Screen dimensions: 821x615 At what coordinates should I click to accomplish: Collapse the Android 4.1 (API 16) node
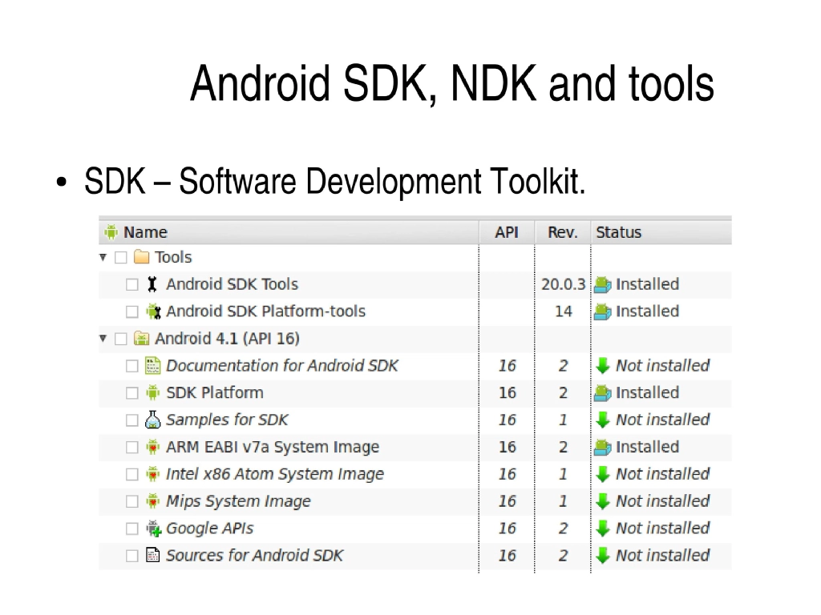[x=102, y=338]
